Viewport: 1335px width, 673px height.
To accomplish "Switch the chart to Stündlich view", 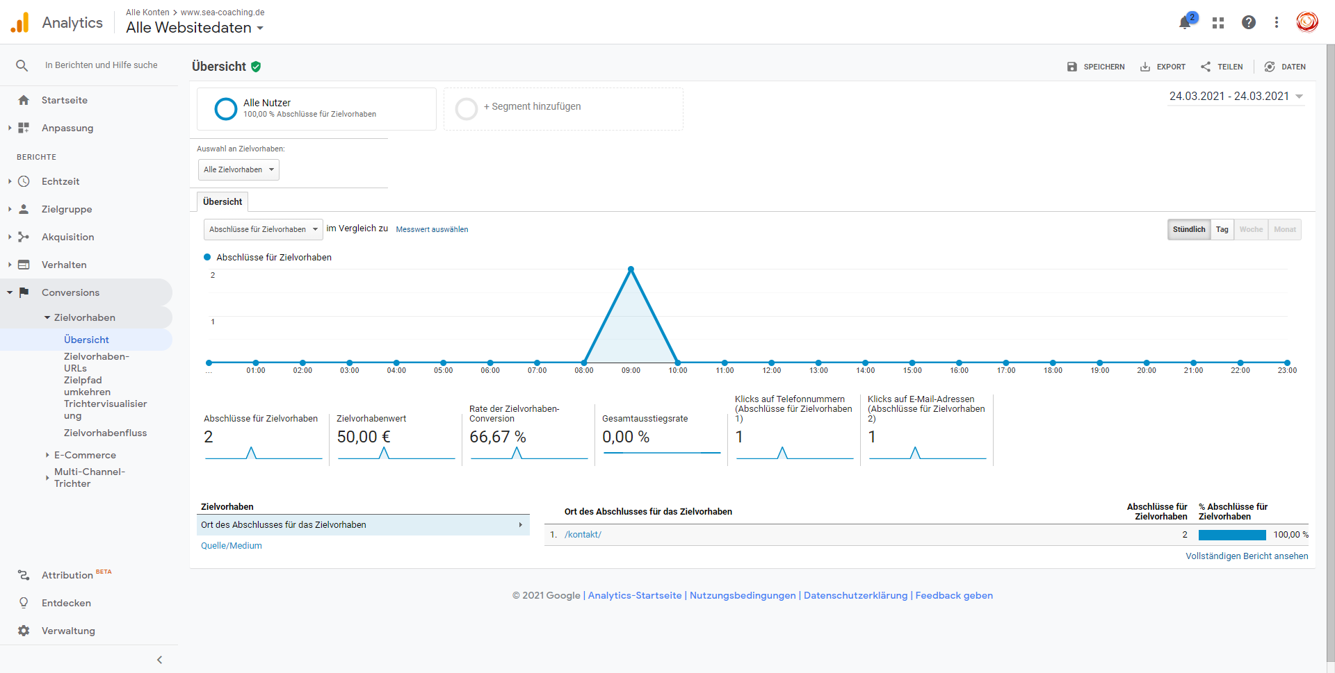I will pos(1189,229).
